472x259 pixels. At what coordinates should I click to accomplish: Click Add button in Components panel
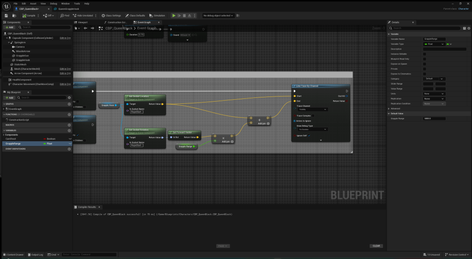[x=9, y=27]
